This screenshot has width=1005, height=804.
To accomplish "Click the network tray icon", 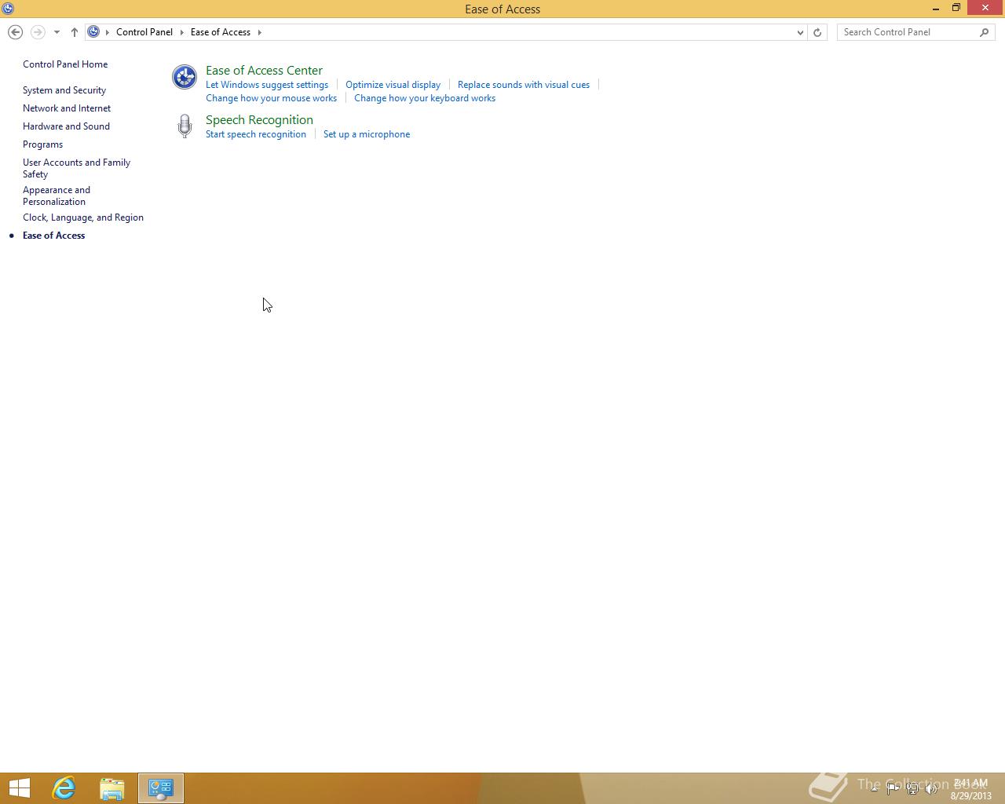I will pos(912,788).
